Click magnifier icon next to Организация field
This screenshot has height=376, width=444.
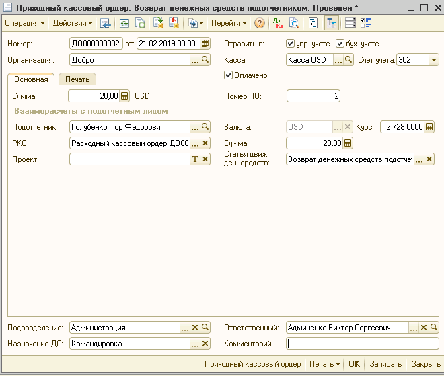point(206,60)
